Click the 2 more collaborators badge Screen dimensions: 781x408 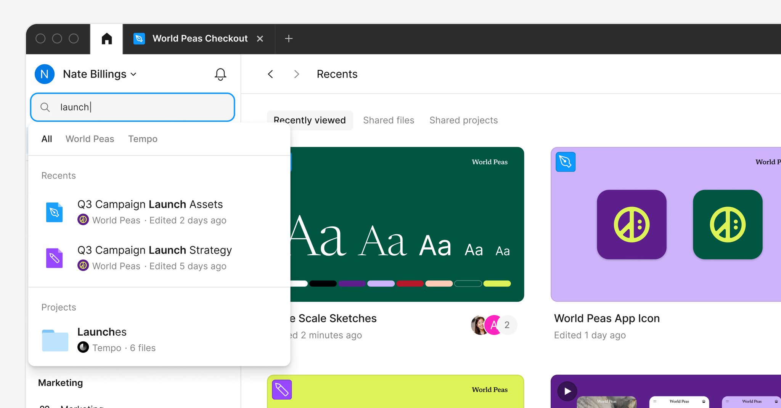pos(507,325)
